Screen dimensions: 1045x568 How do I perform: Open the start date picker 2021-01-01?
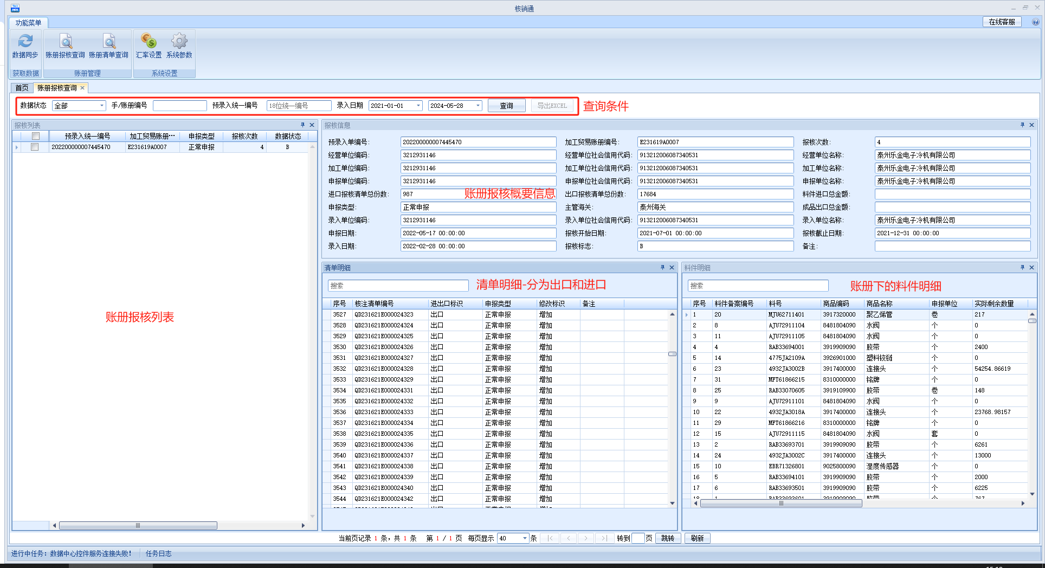[x=418, y=106]
